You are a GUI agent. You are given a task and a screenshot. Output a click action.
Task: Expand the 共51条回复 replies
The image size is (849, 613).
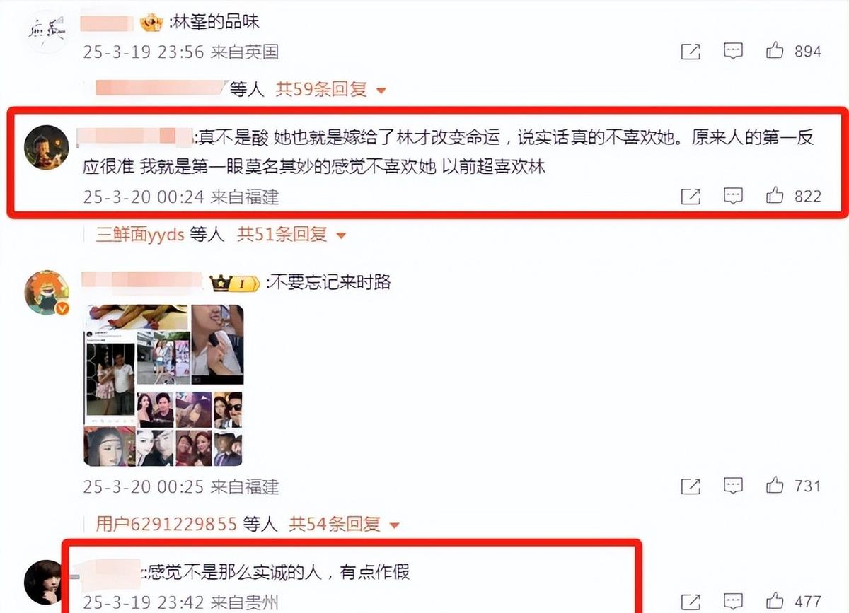292,234
